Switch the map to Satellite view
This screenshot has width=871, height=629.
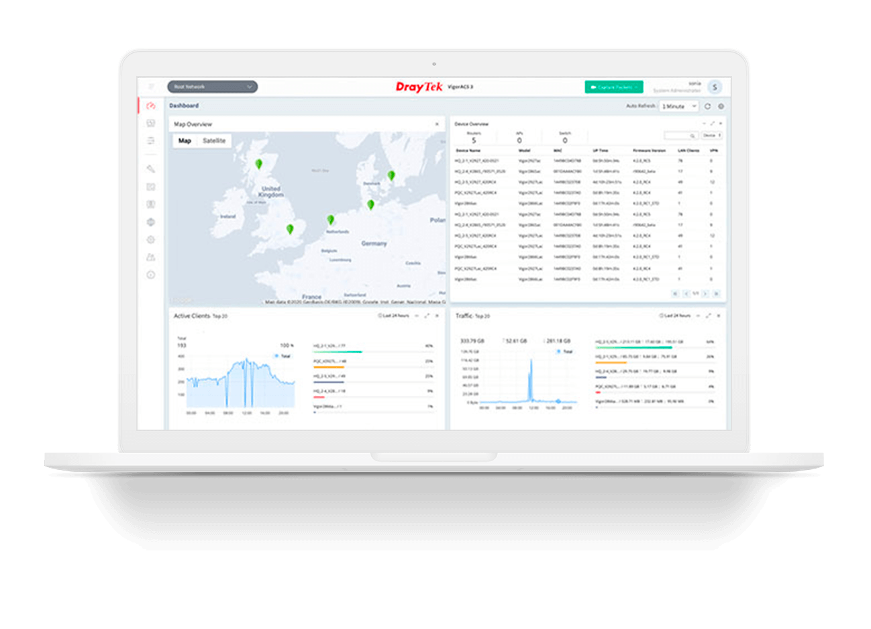pos(215,141)
